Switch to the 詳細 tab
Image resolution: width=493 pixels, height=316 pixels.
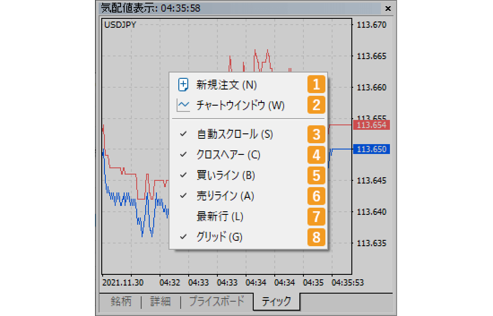click(160, 302)
